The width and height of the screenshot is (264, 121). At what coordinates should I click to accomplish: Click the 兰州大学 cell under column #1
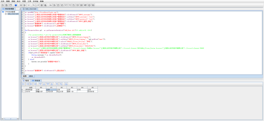click(51, 91)
